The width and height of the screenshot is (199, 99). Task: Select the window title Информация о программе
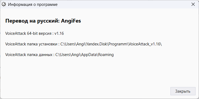point(33,5)
